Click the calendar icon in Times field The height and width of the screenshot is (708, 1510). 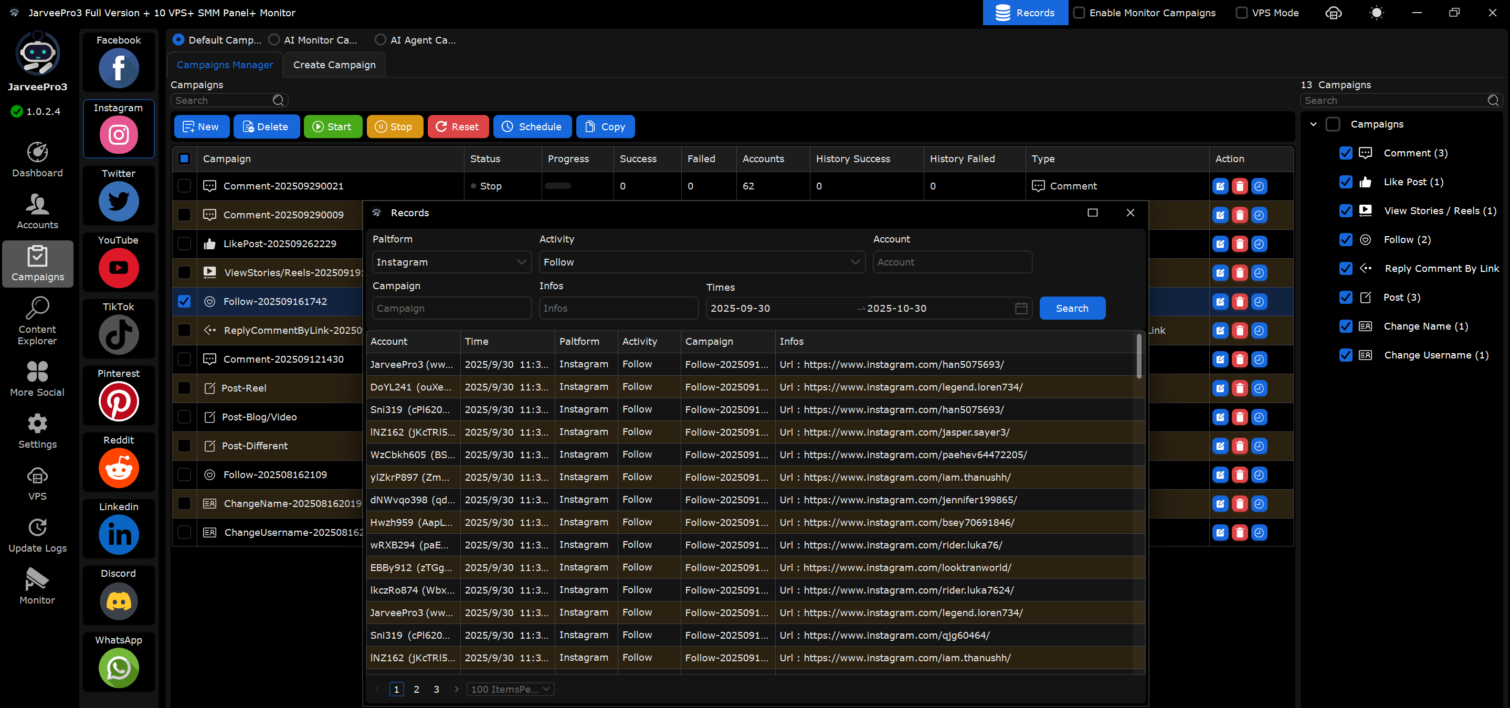click(1020, 308)
